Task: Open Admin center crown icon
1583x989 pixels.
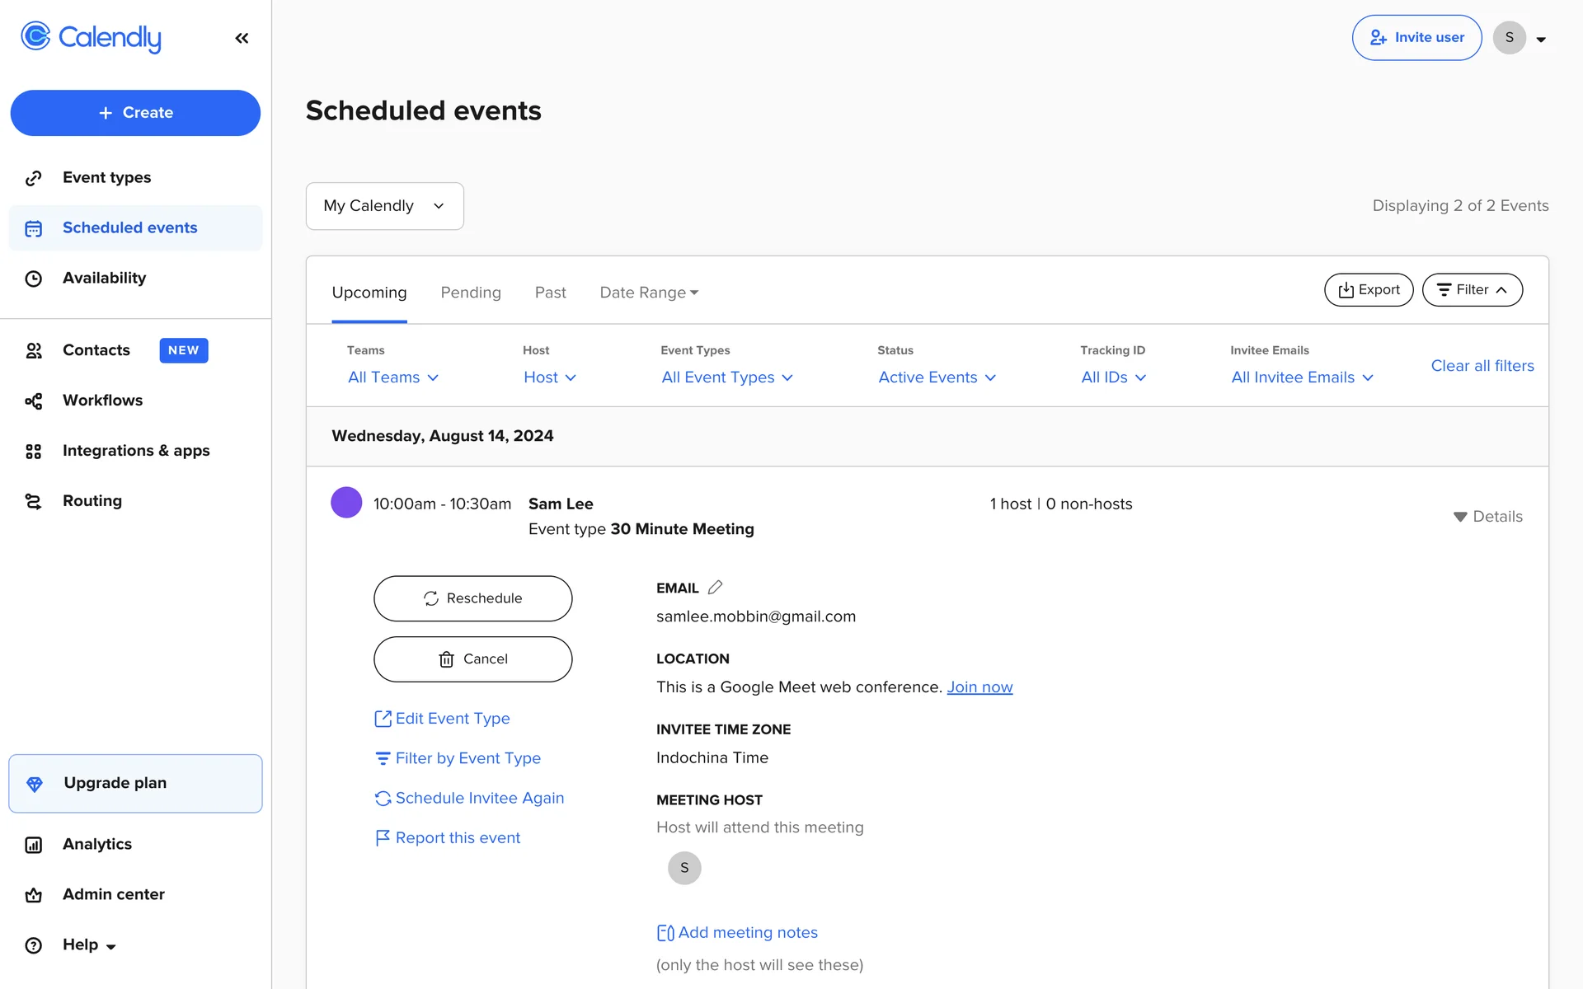Action: coord(33,895)
